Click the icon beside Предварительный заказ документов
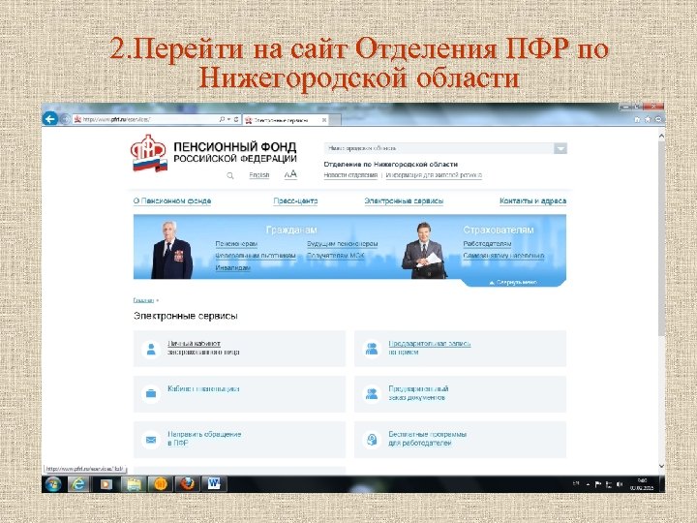 (372, 394)
